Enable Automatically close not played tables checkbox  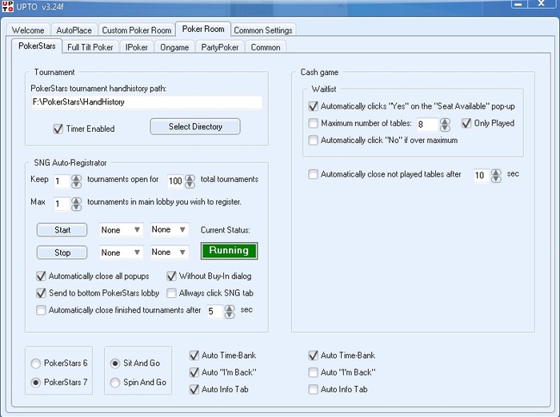click(314, 174)
